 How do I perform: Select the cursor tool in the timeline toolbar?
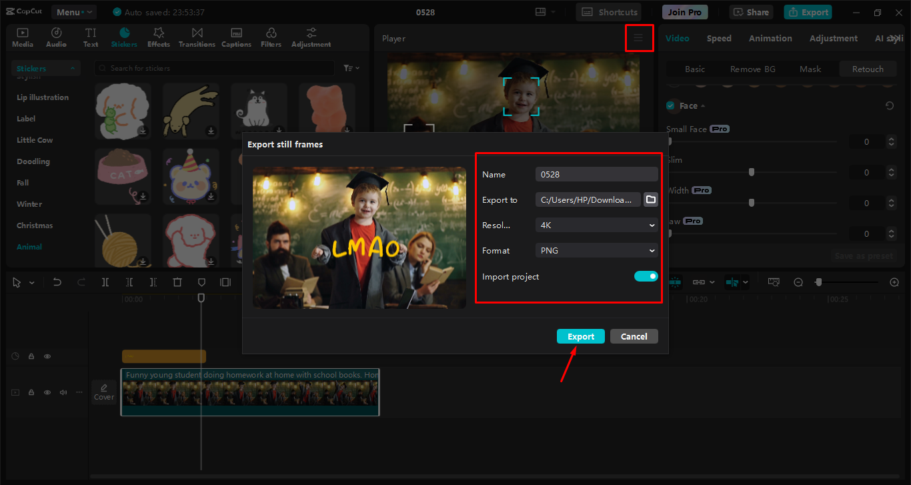(x=16, y=282)
